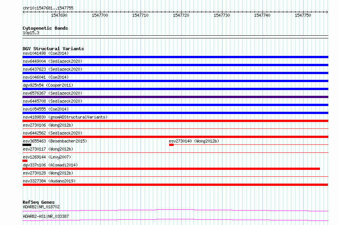Open the esv2730140 (Wong2012b) label
Viewport: 339px width, 225px height.
point(194,141)
